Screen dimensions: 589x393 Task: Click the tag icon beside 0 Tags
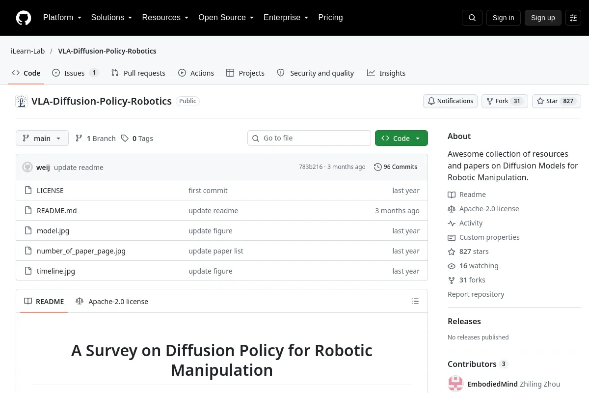pyautogui.click(x=125, y=139)
